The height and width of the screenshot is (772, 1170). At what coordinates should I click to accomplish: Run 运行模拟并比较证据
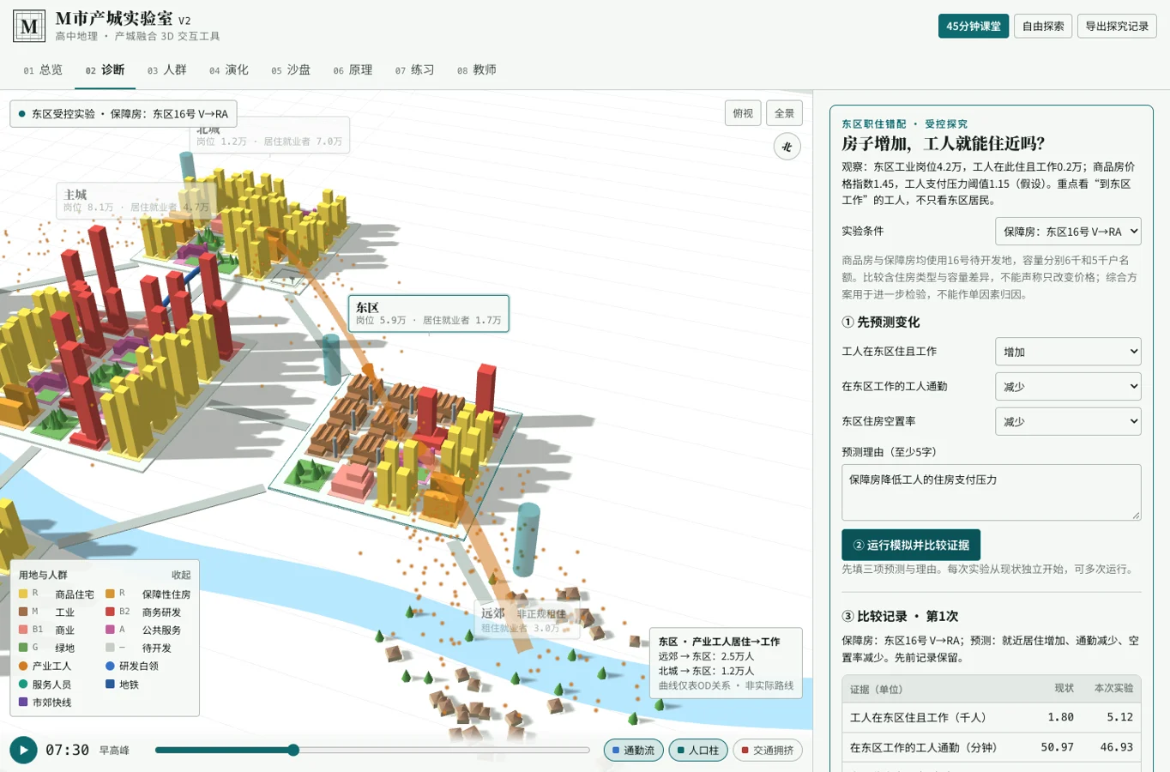(x=911, y=546)
